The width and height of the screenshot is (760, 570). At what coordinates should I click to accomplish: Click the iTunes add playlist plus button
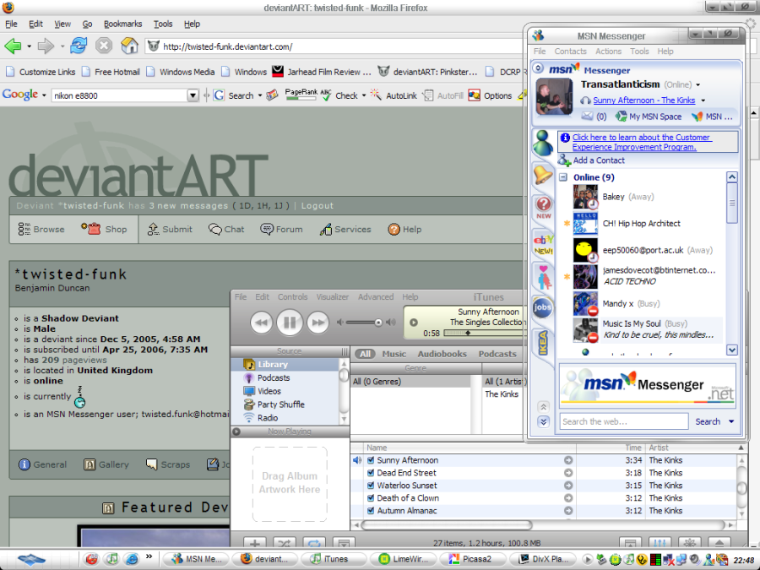click(255, 543)
